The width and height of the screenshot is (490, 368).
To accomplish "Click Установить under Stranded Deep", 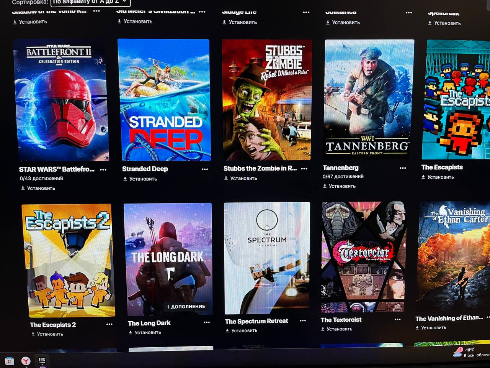I will pyautogui.click(x=140, y=179).
